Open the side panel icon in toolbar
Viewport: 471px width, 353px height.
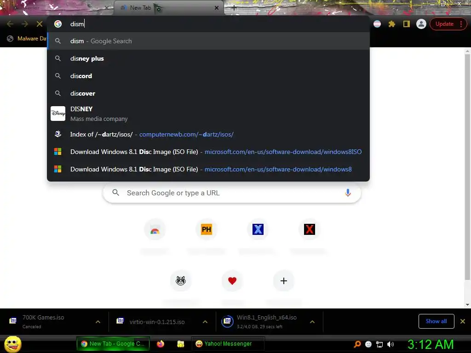click(x=407, y=24)
